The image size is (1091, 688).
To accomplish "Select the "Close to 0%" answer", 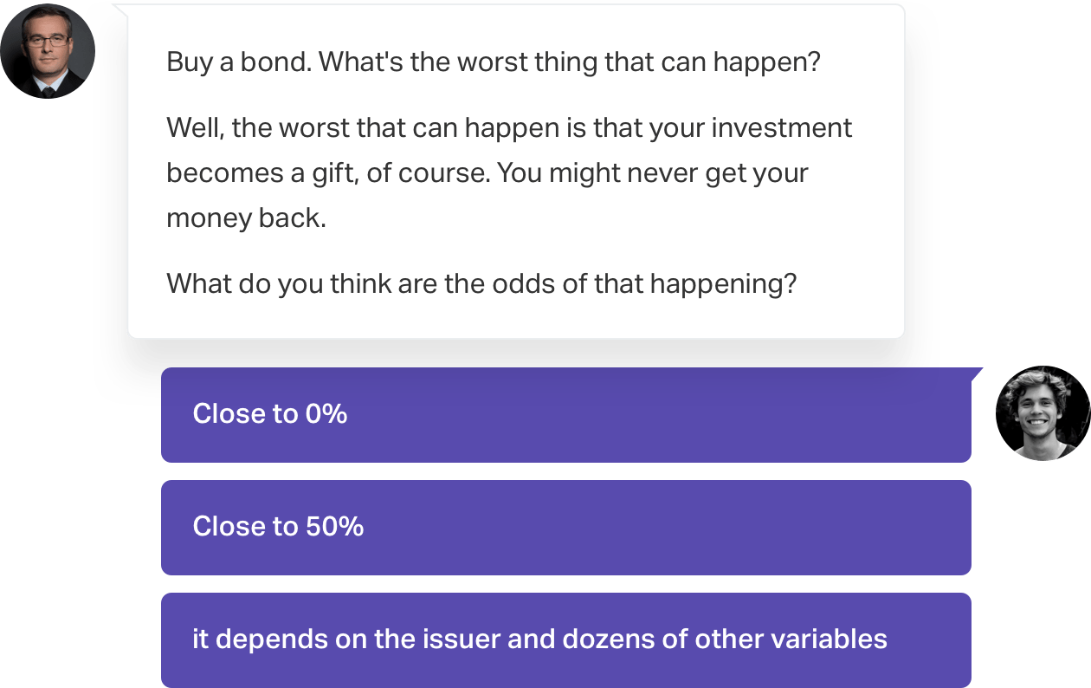I will point(565,414).
